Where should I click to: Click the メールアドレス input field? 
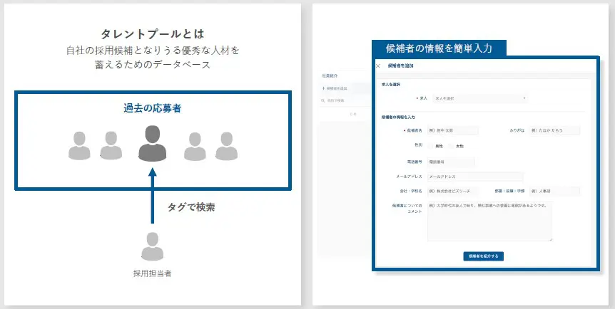pos(475,177)
